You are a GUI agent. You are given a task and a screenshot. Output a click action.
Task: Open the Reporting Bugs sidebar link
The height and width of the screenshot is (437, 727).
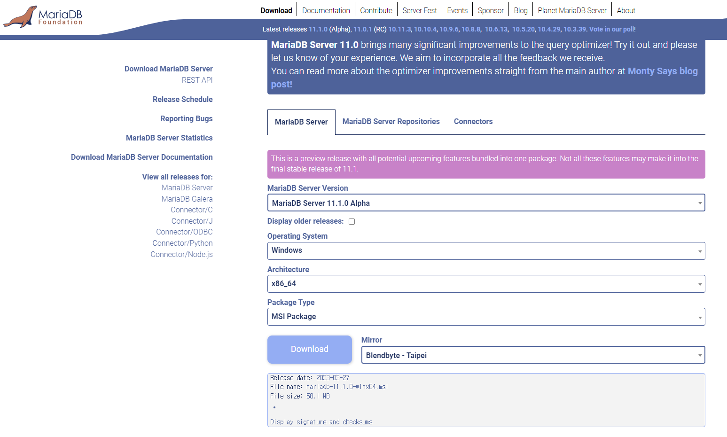(187, 118)
